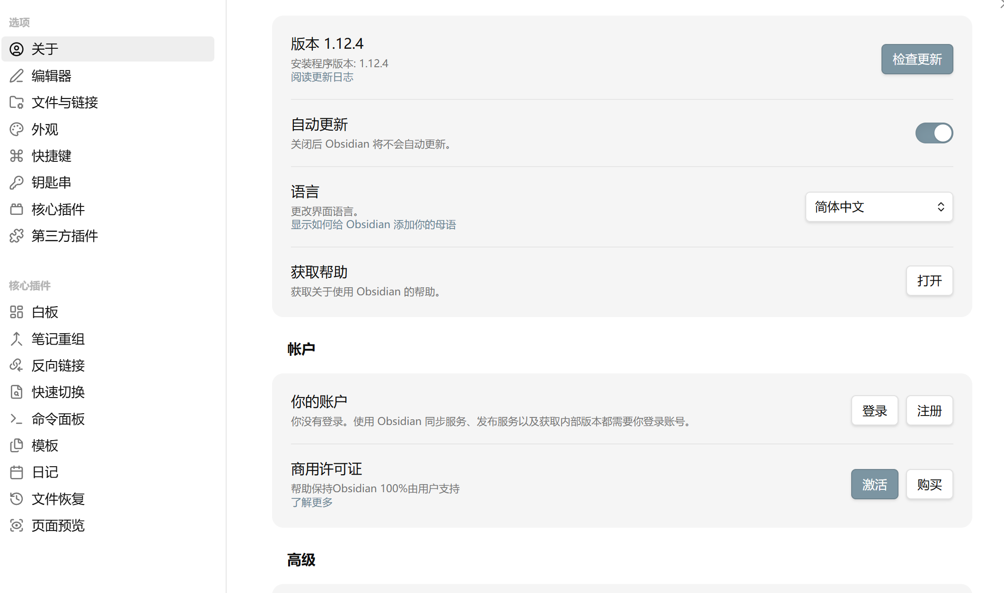The height and width of the screenshot is (593, 1004).
Task: Click the 登录 account button
Action: click(x=874, y=411)
